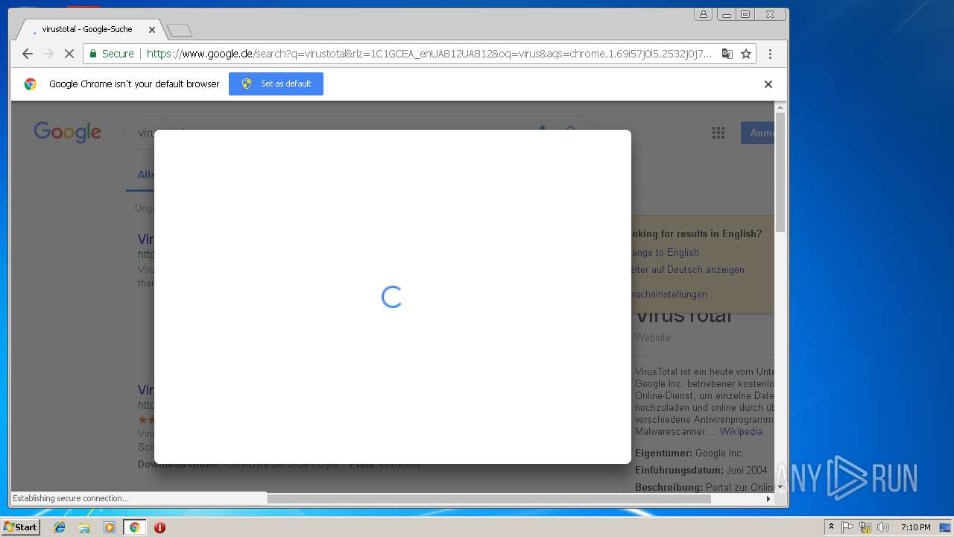
Task: Open the translate page icon
Action: point(727,54)
